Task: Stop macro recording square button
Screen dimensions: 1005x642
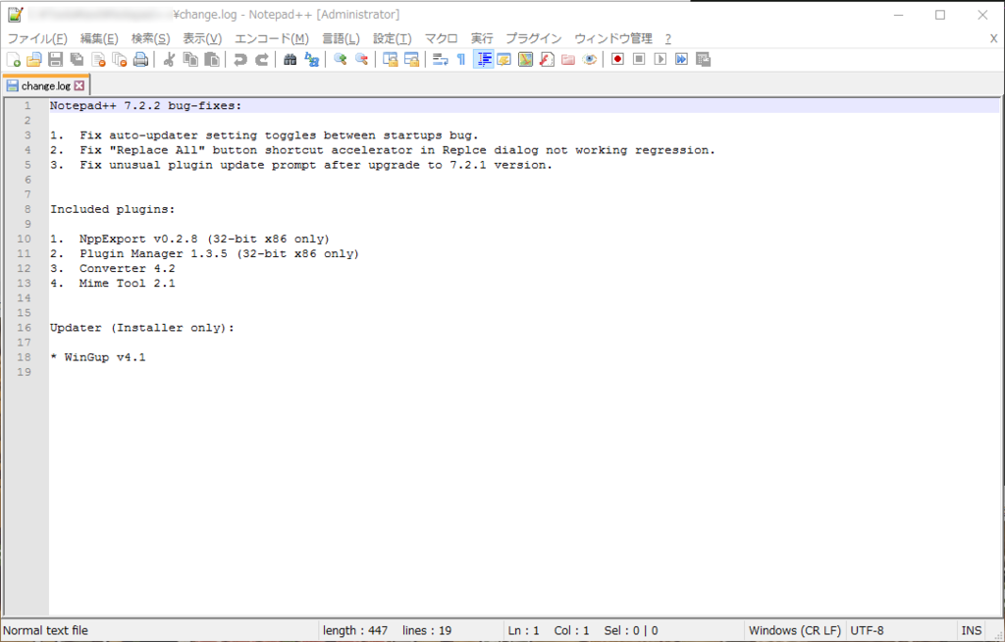Action: click(x=639, y=60)
